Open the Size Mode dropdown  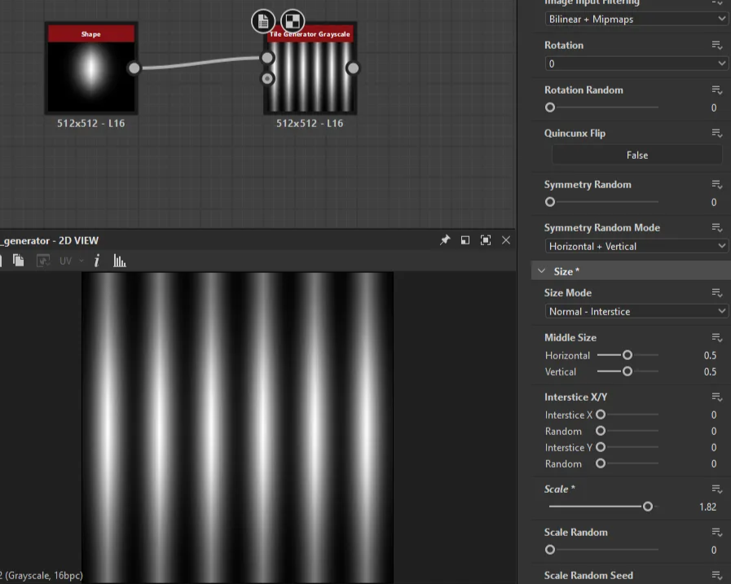(x=636, y=311)
